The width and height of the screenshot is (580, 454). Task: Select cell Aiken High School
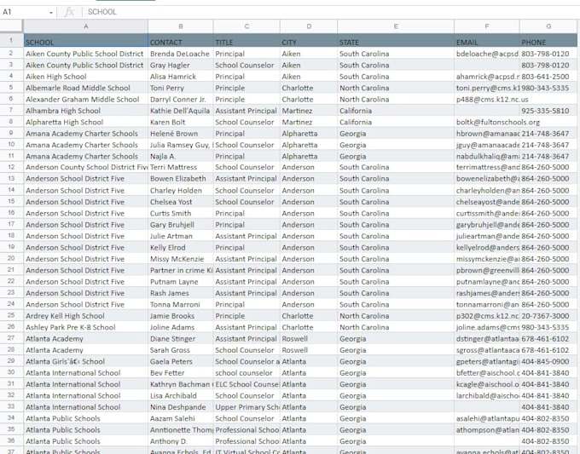pos(86,77)
